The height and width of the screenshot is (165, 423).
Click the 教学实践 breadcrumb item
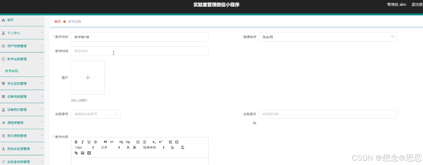coord(75,21)
